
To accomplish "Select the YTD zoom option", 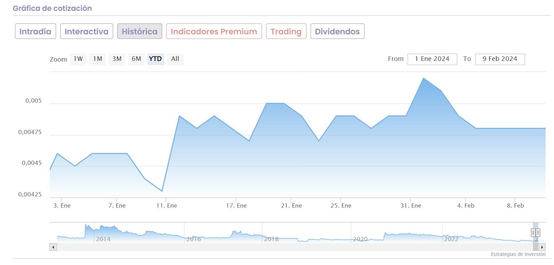I will coord(155,59).
